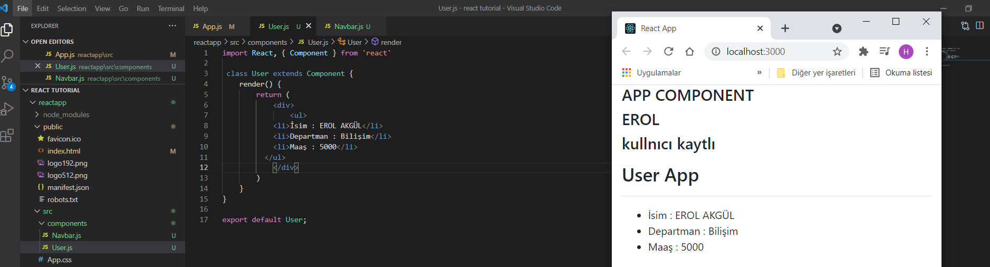Open the Uygulamalar apps shortcut

click(x=652, y=73)
